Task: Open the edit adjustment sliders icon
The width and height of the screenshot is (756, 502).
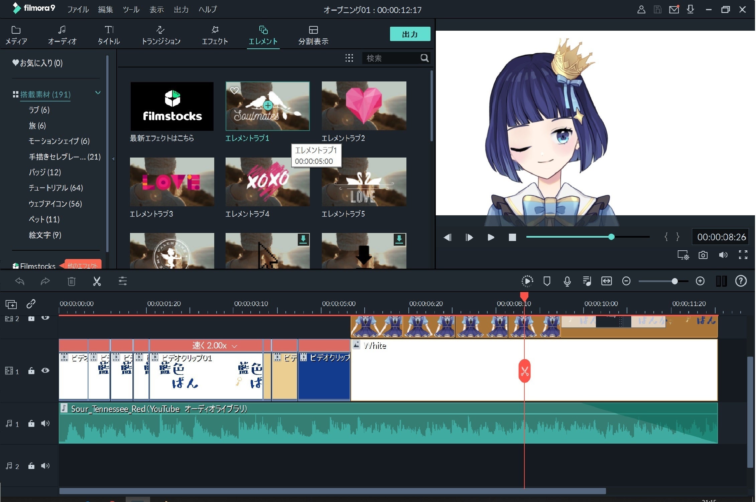Action: tap(123, 281)
